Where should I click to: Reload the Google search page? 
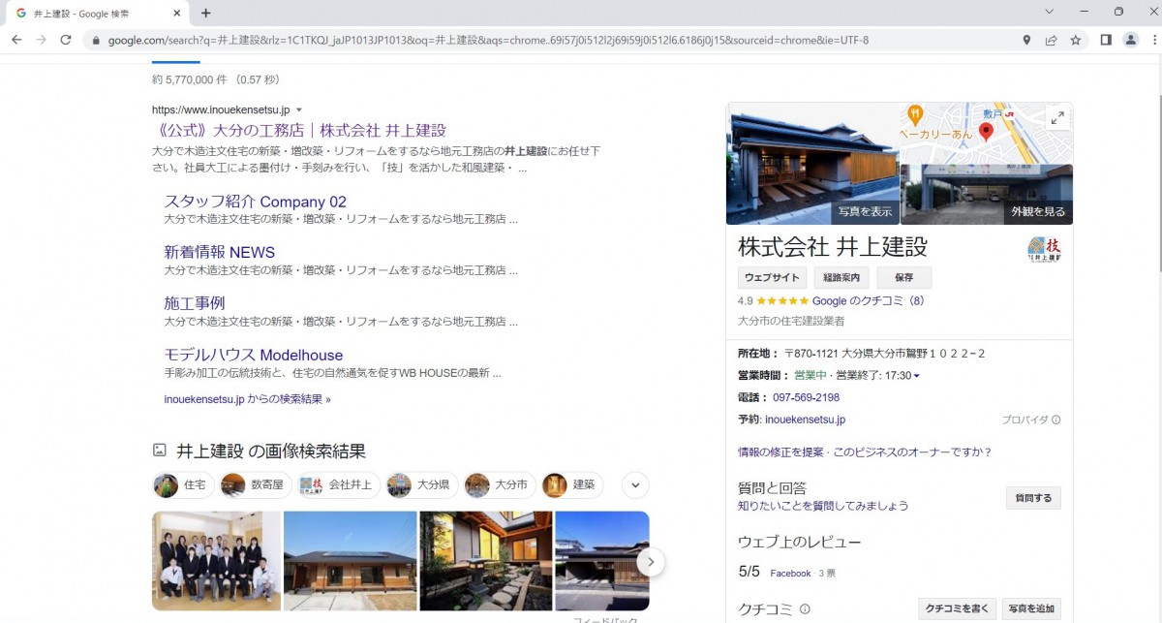click(66, 40)
